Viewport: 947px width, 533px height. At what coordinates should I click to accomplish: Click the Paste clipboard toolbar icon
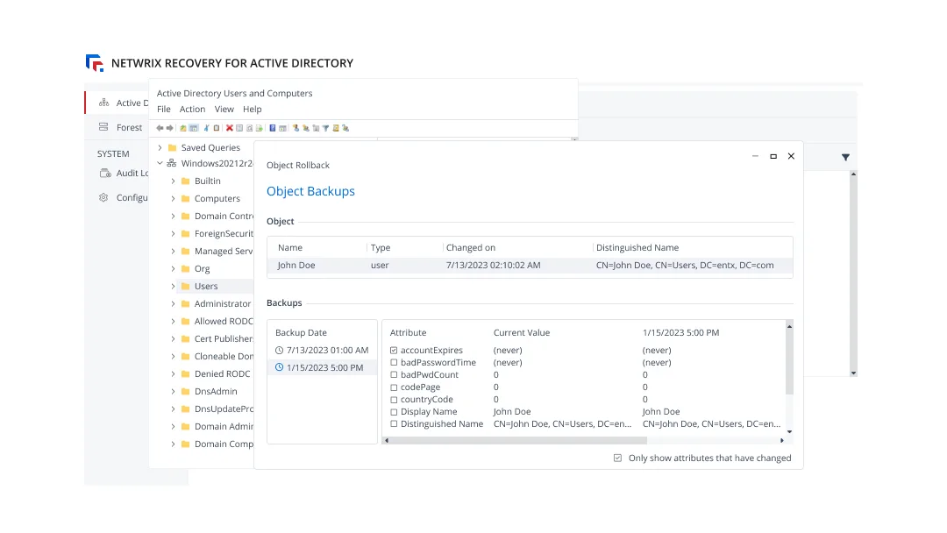217,128
